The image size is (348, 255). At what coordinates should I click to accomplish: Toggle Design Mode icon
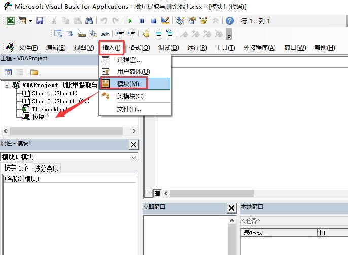pyautogui.click(x=165, y=21)
